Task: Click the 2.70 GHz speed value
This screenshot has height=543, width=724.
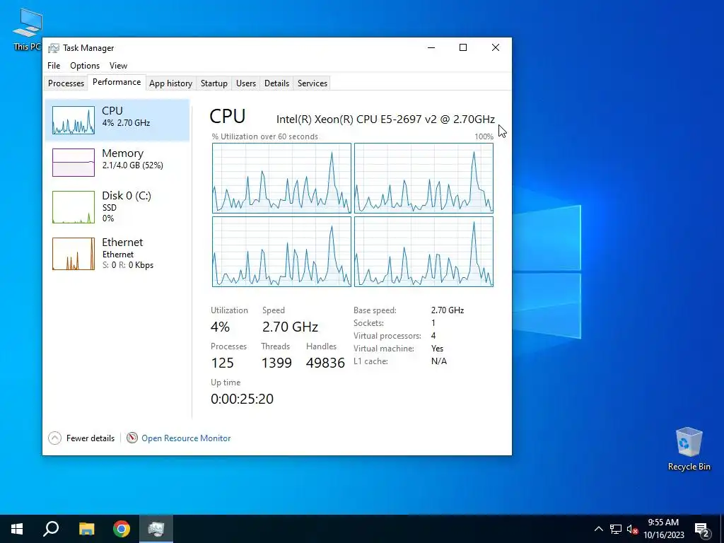Action: [290, 327]
